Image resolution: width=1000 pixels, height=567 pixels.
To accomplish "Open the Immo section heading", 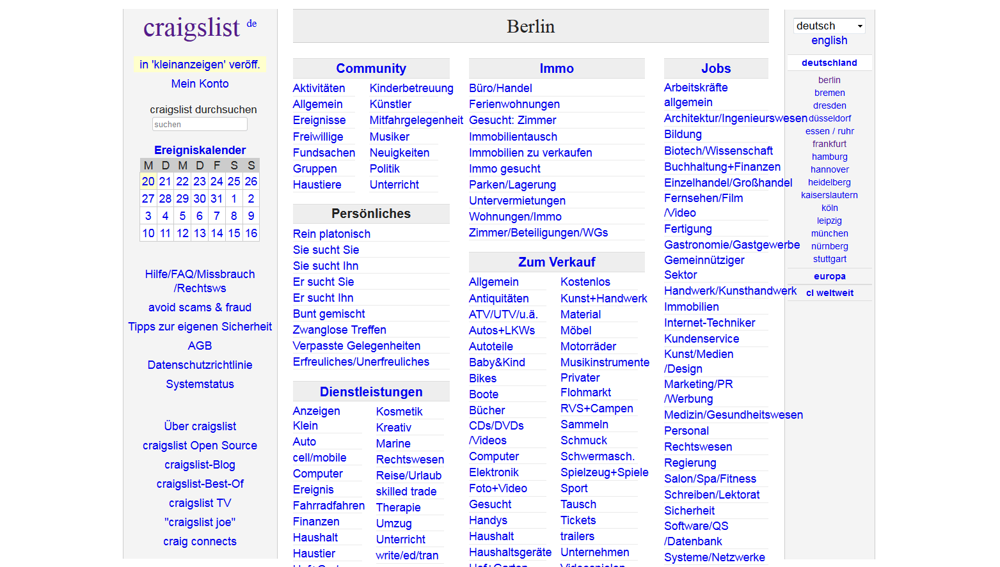I will [x=557, y=68].
